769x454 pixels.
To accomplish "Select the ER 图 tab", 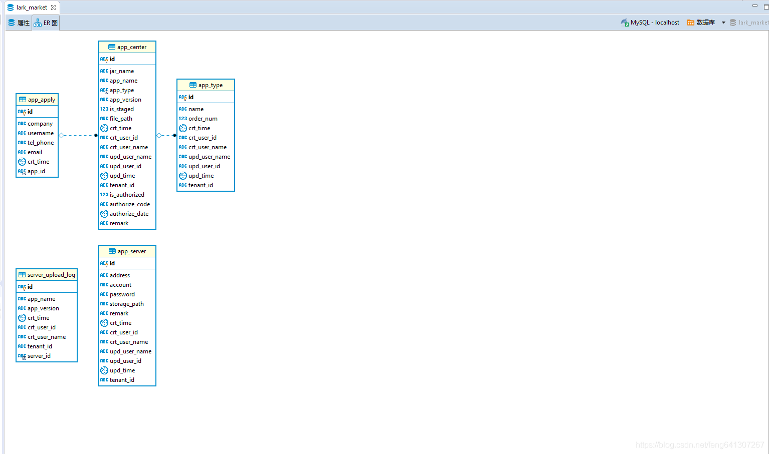I will (46, 23).
